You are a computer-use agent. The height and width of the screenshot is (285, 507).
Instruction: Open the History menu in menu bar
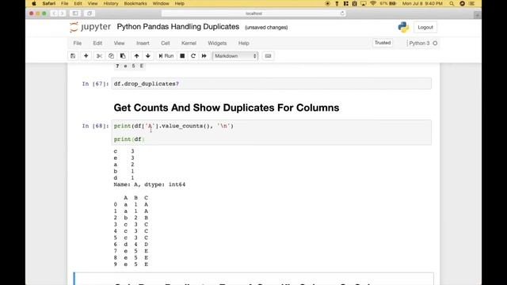click(x=111, y=3)
